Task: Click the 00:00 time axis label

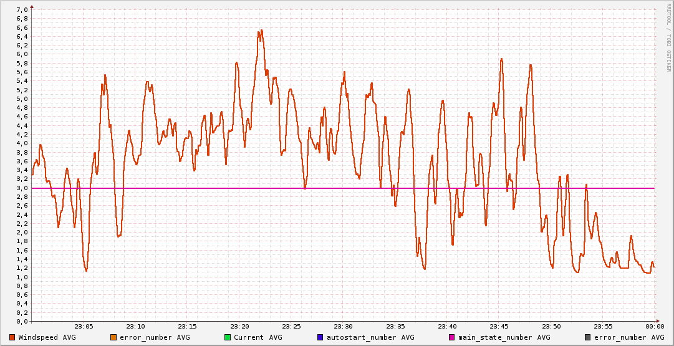Action: pyautogui.click(x=654, y=326)
